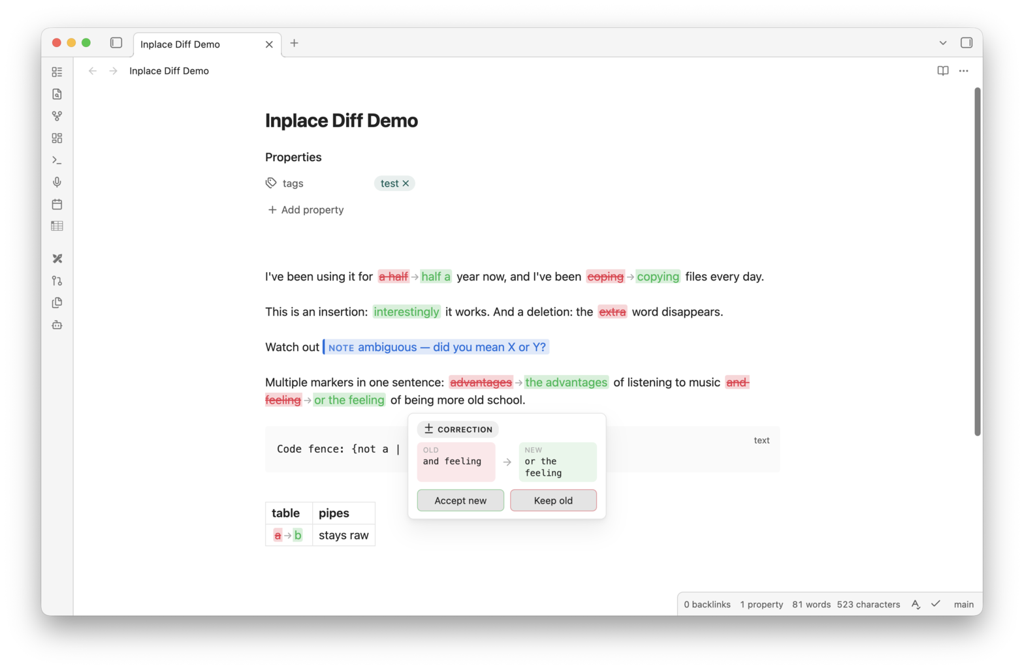This screenshot has height=670, width=1024.
Task: Click '0 backlinks' in status bar
Action: click(707, 605)
